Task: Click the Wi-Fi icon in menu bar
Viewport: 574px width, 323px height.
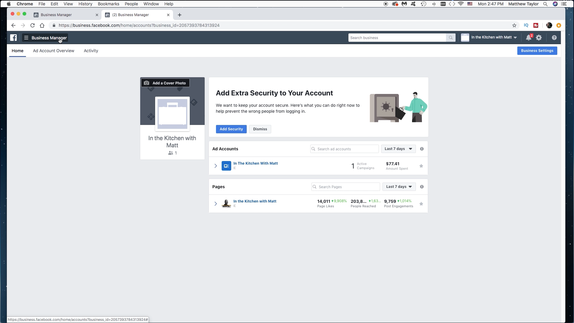Action: click(x=461, y=4)
